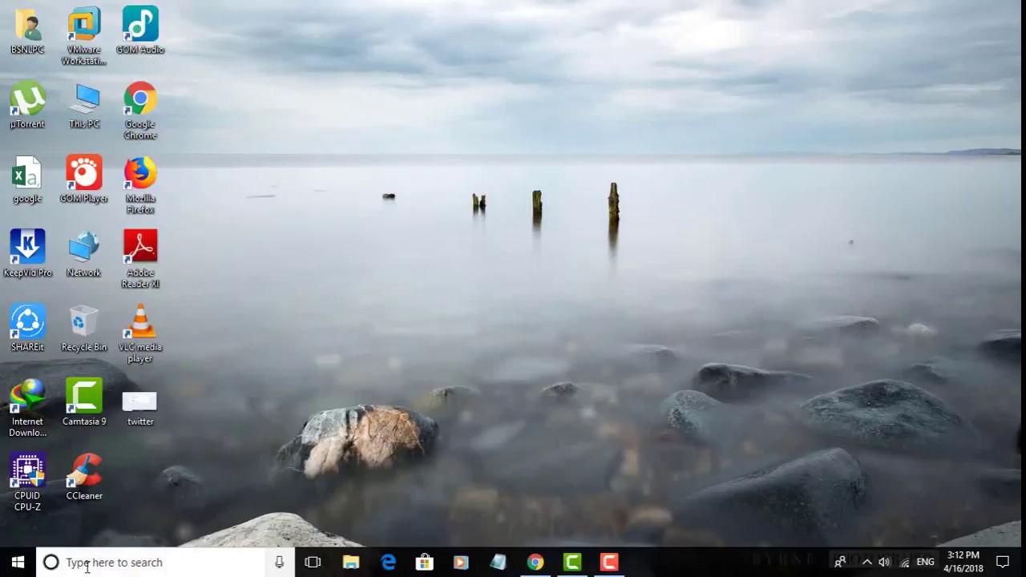This screenshot has height=577, width=1026.
Task: Select VLC media player shortcut
Action: point(140,334)
